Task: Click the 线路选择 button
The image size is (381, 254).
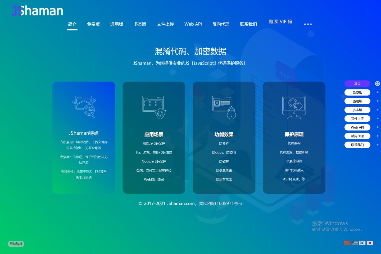Action: [x=16, y=244]
